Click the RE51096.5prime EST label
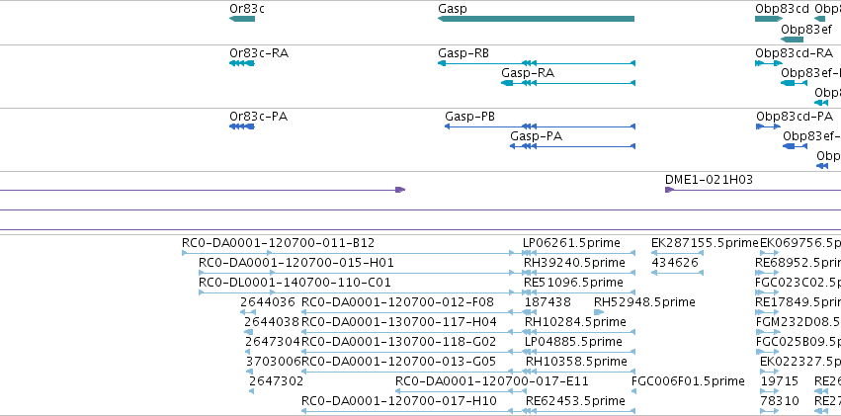 tap(573, 283)
